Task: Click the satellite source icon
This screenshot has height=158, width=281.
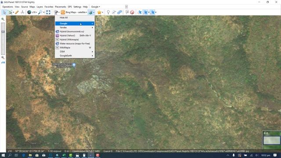Action: (x=56, y=12)
